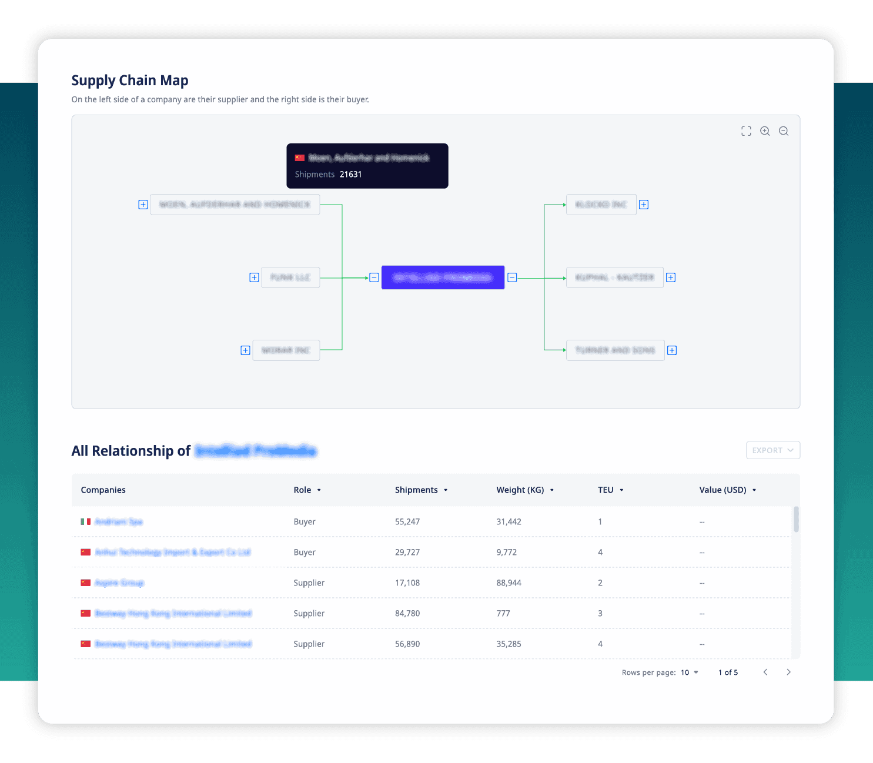Image resolution: width=873 pixels, height=763 pixels.
Task: Click the weight value 35,285
Action: click(x=509, y=644)
